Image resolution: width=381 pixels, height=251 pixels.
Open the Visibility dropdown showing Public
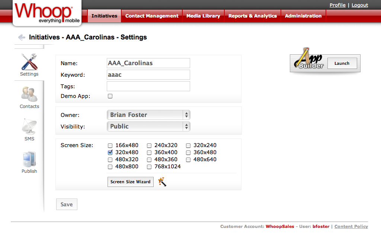pyautogui.click(x=148, y=127)
